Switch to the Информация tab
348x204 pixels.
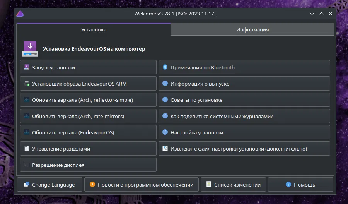252,29
